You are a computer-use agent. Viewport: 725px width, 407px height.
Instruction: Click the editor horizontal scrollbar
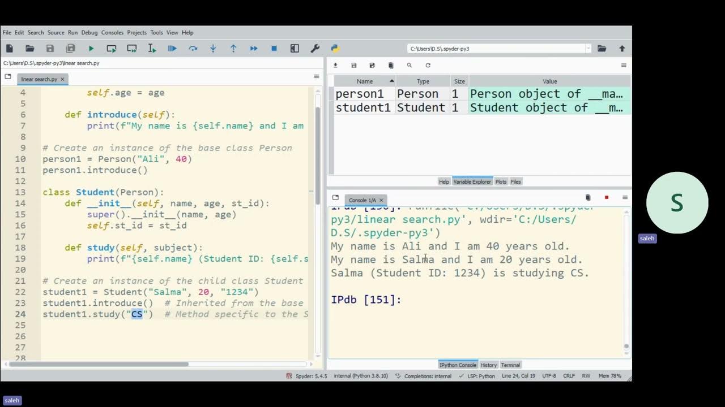[99, 364]
